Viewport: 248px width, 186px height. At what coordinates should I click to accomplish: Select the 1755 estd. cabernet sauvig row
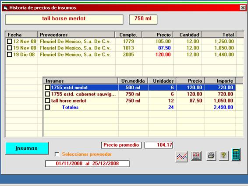click(x=139, y=94)
